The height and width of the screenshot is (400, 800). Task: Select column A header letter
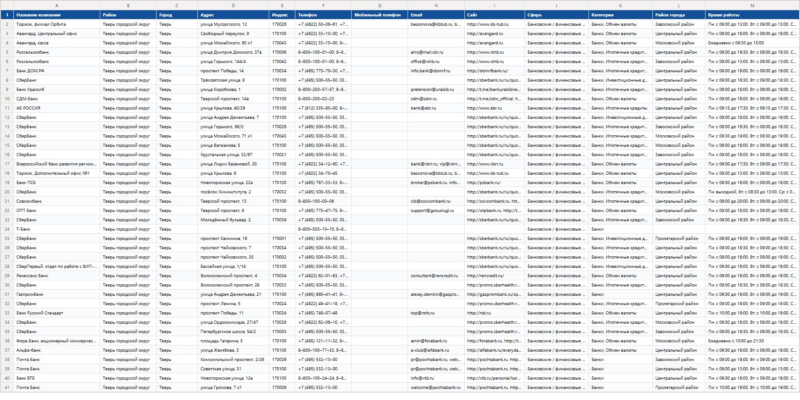(57, 5)
